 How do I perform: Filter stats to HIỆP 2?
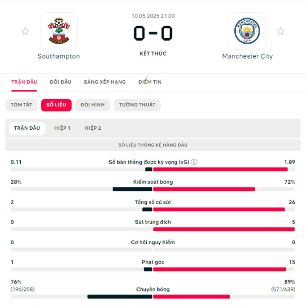93,128
